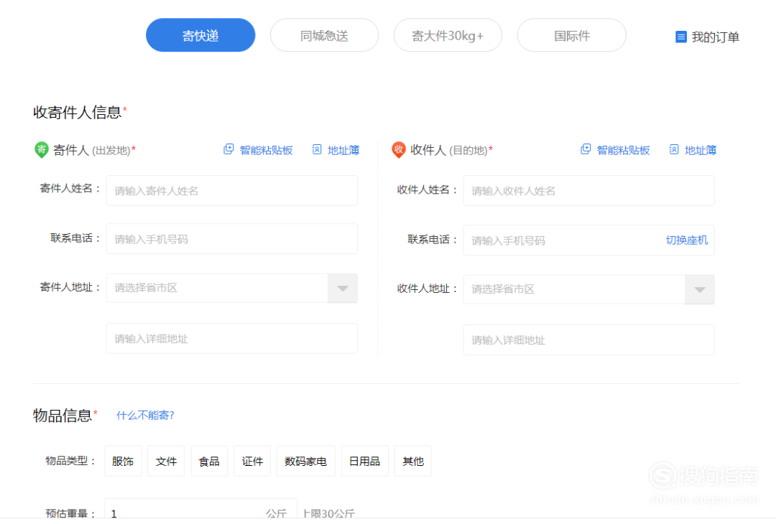This screenshot has height=524, width=776.
Task: Open the 寄大件30kg+ tab
Action: click(x=448, y=35)
